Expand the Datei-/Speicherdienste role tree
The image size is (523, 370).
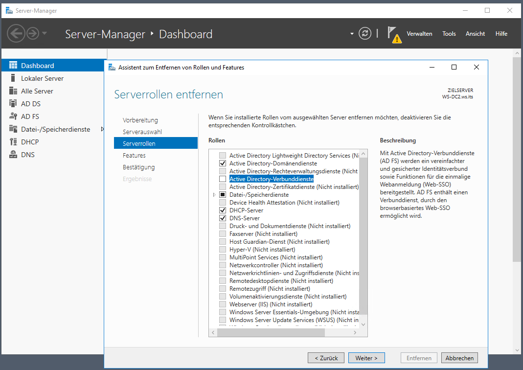[x=214, y=195]
